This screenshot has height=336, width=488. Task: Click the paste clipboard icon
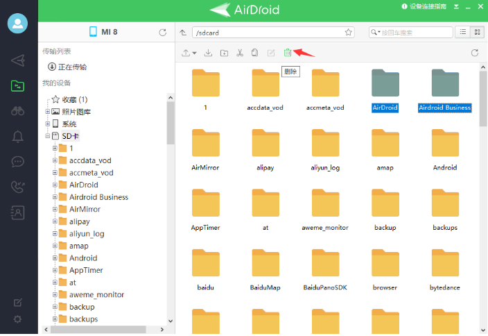point(255,53)
